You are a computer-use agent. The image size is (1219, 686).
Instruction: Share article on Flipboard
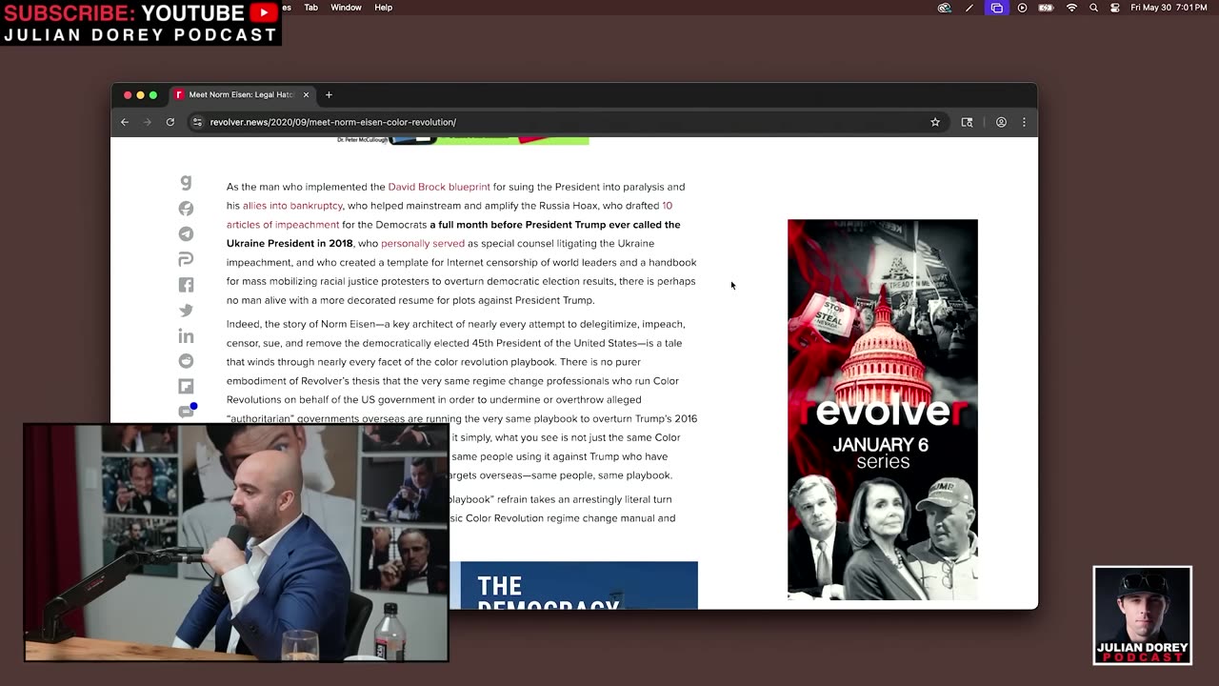[x=186, y=387]
